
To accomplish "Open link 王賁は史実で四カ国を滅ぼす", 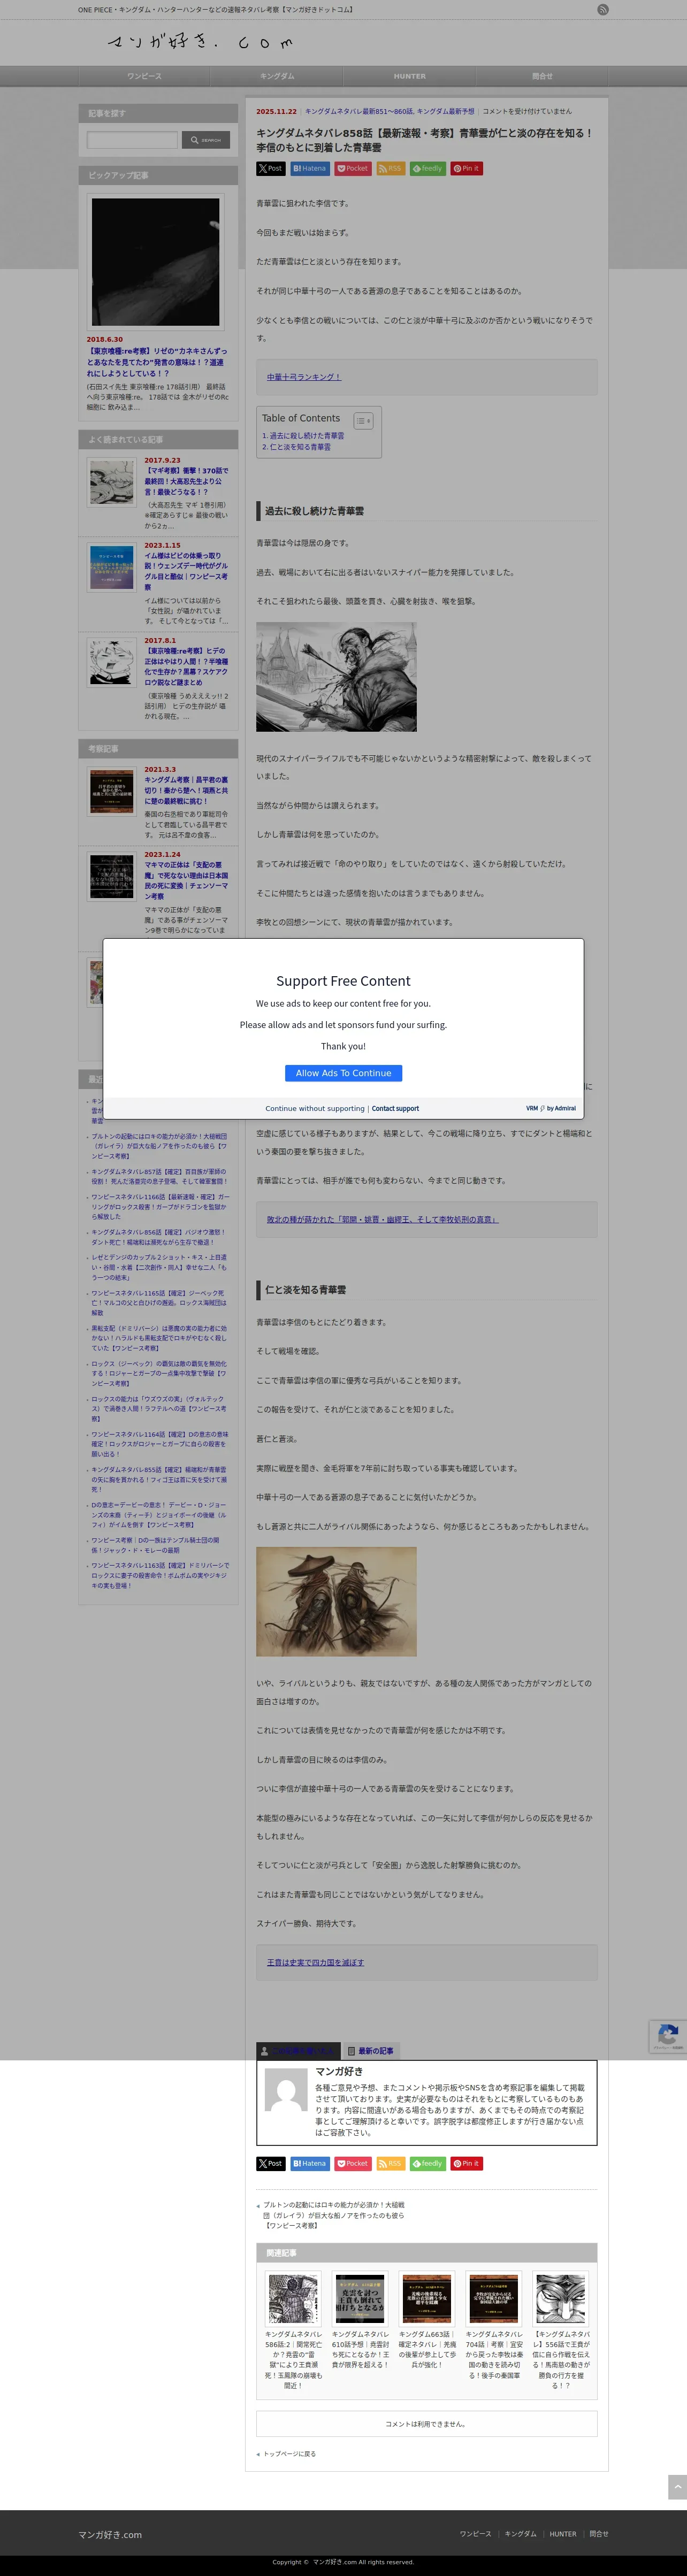I will click(315, 1962).
